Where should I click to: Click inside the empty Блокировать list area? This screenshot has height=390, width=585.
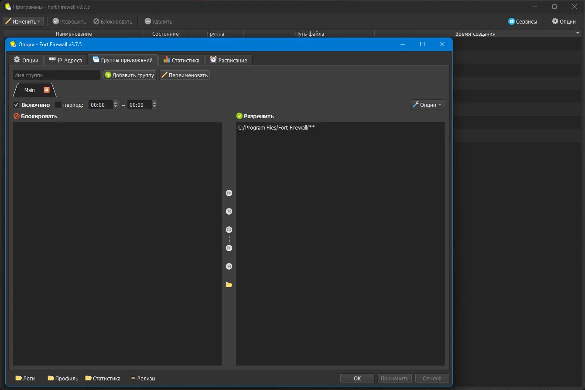click(117, 244)
